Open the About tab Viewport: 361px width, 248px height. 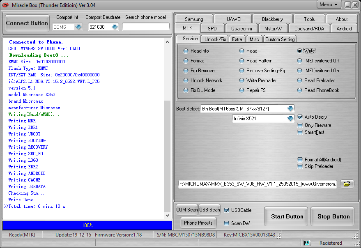tap(341, 19)
